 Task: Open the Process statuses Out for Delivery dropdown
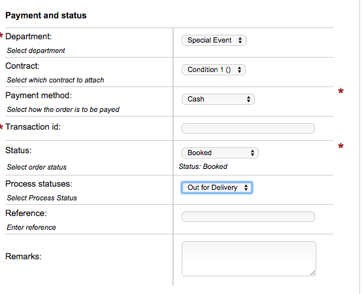[x=217, y=187]
